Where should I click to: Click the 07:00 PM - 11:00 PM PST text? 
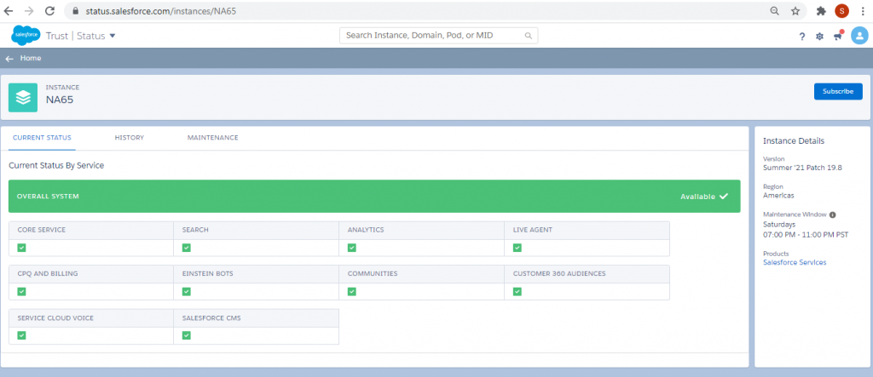[x=806, y=235]
